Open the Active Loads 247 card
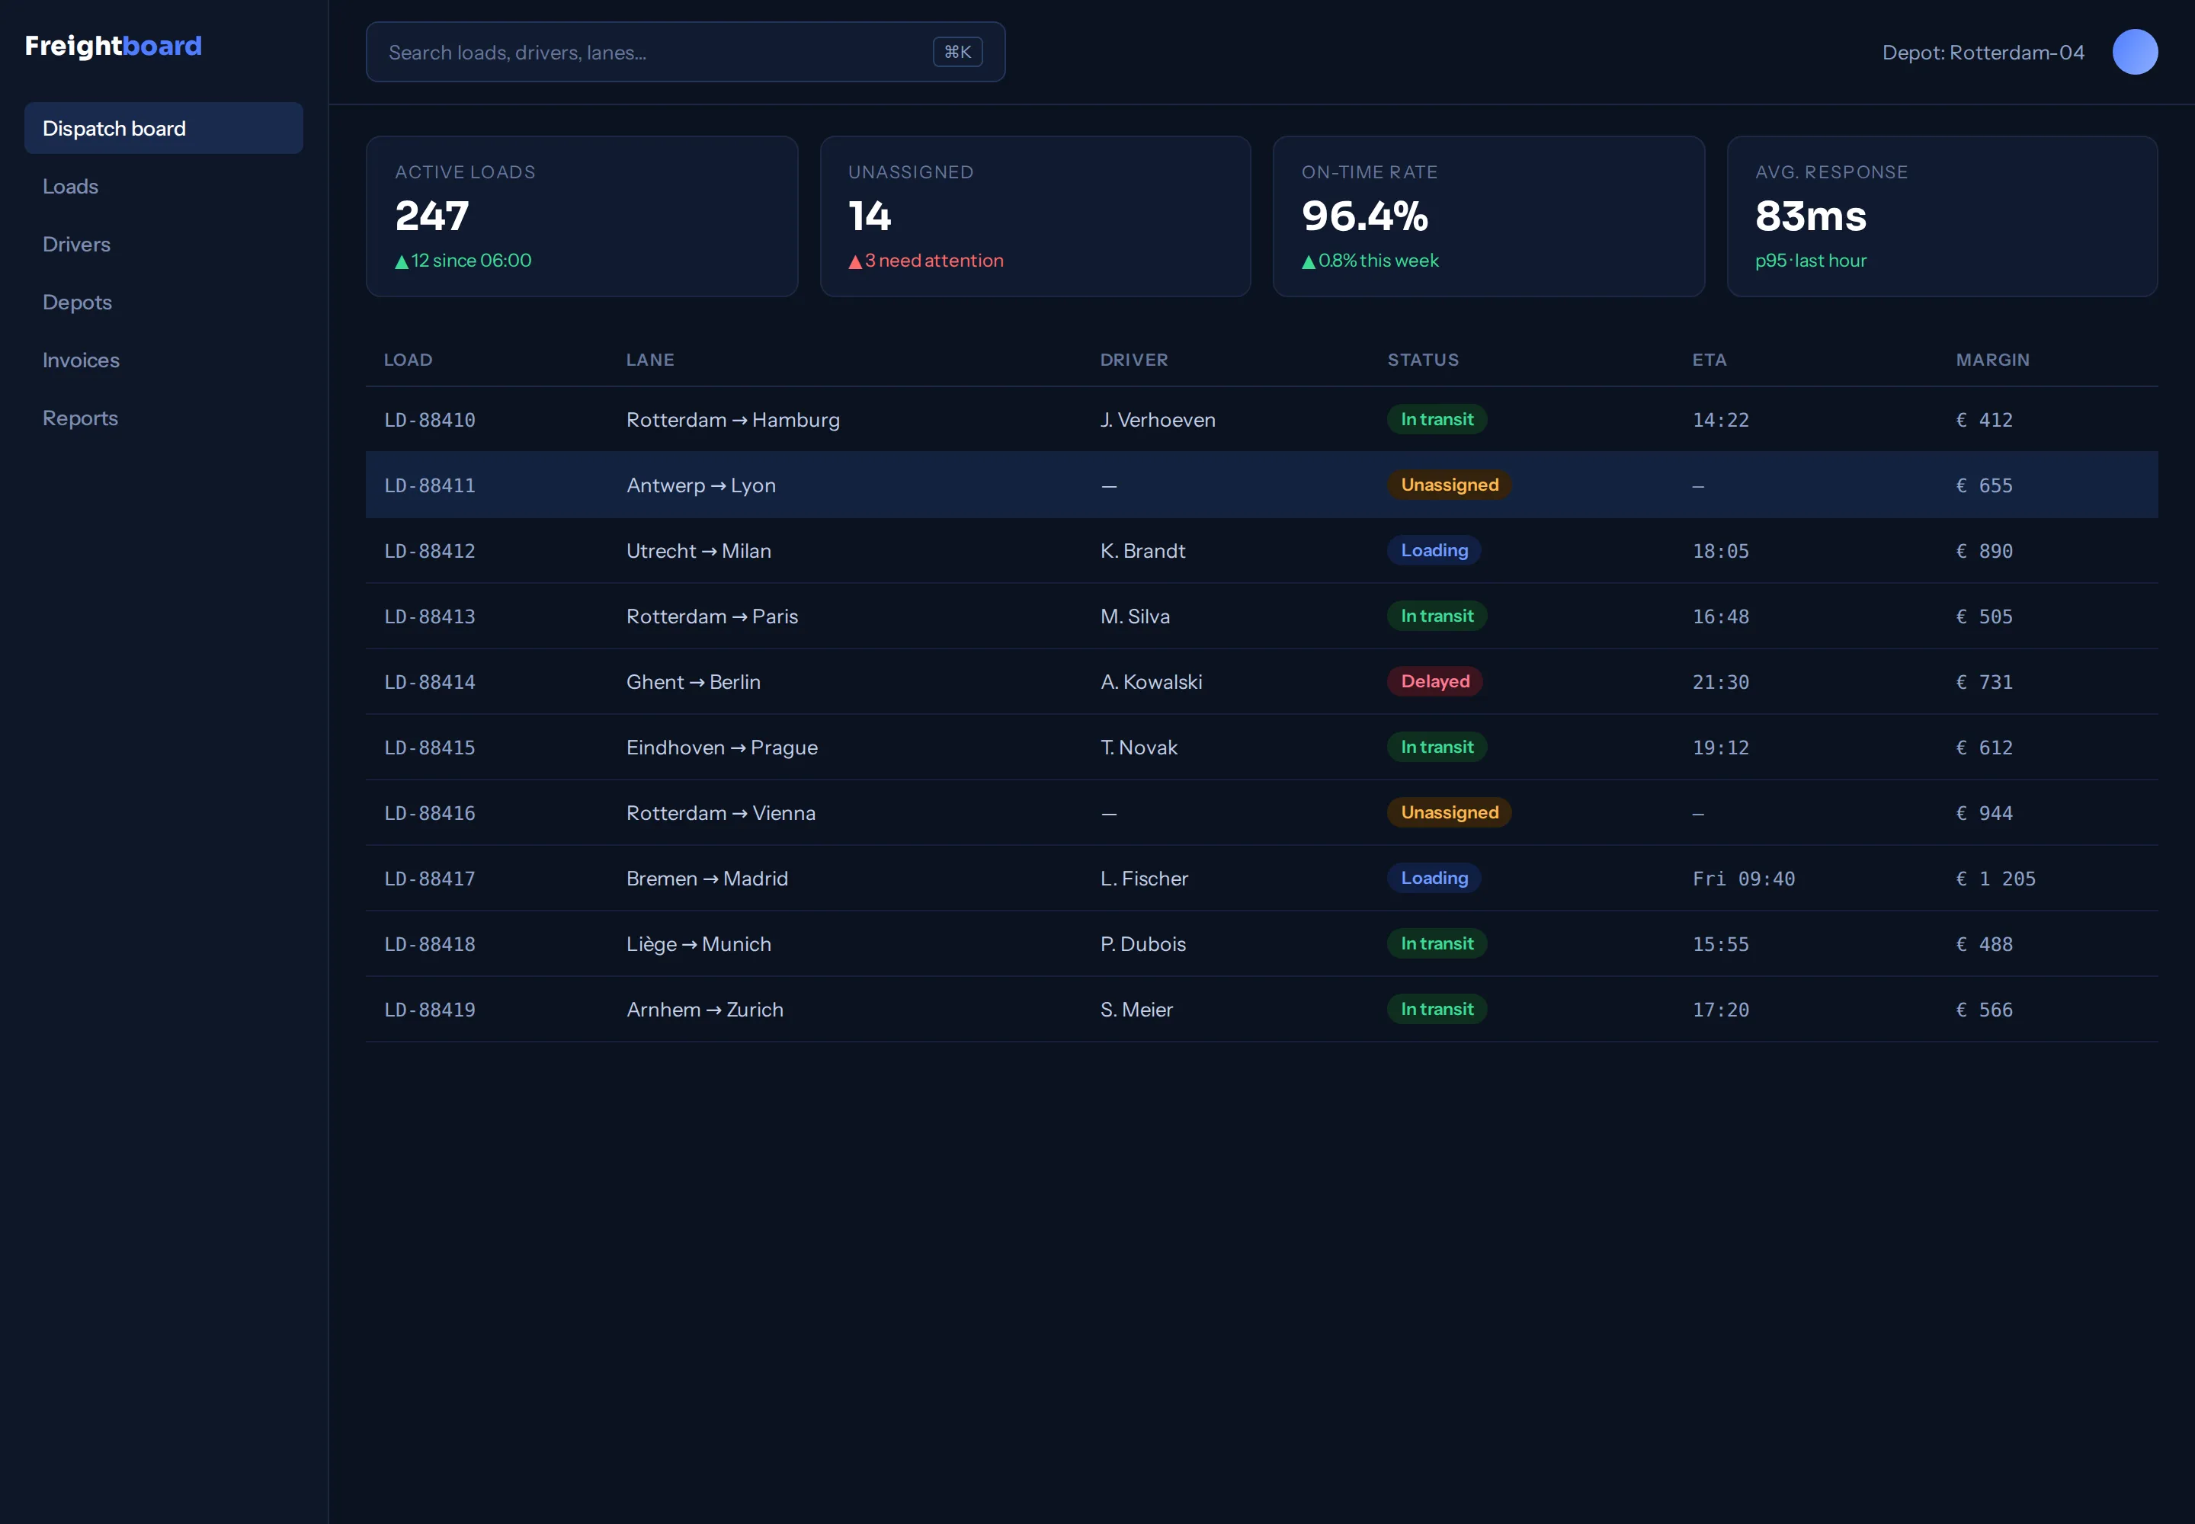This screenshot has height=1524, width=2195. pyautogui.click(x=582, y=216)
